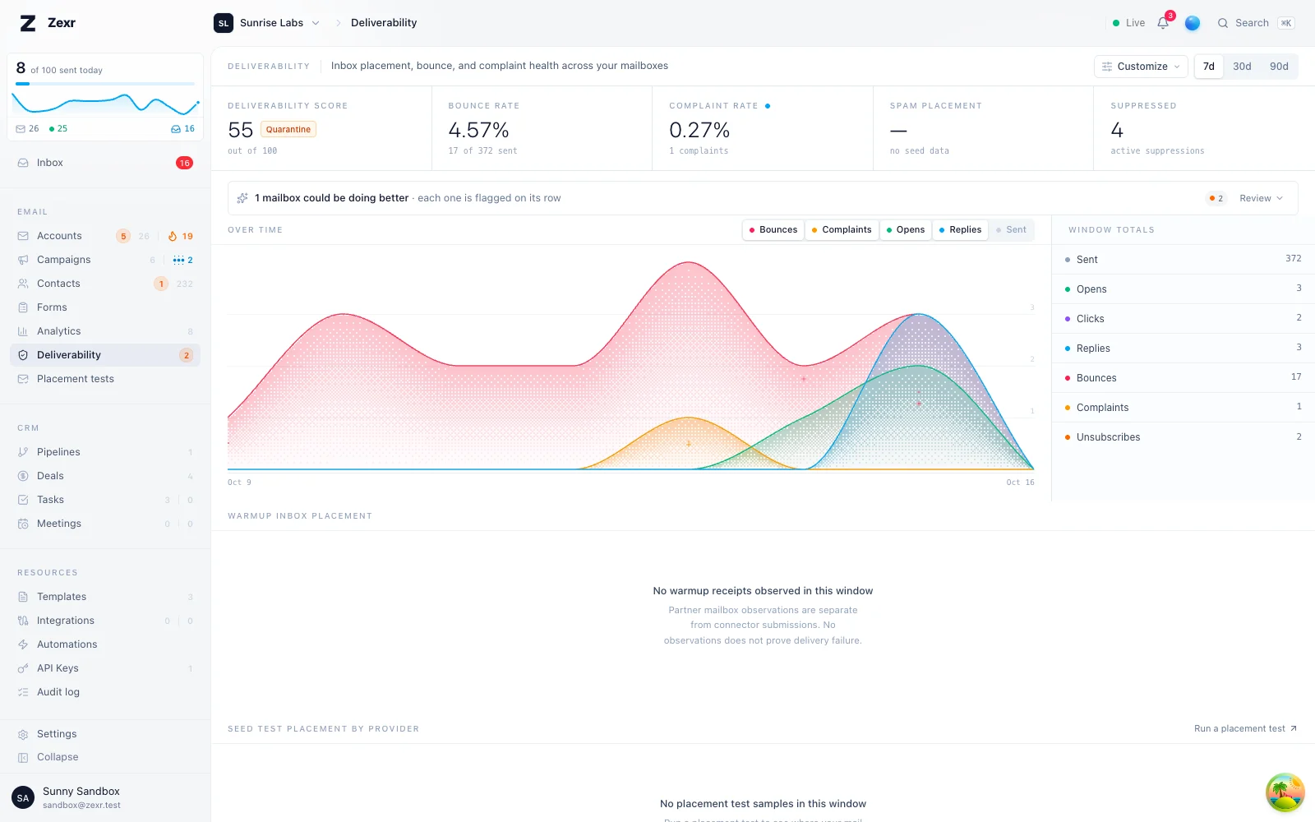Screen dimensions: 1315x822
Task: Click the Meetings calendar icon
Action: (x=23, y=524)
